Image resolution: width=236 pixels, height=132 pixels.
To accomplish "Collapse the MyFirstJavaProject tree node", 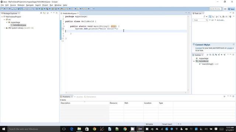I will pyautogui.click(x=2, y=17).
